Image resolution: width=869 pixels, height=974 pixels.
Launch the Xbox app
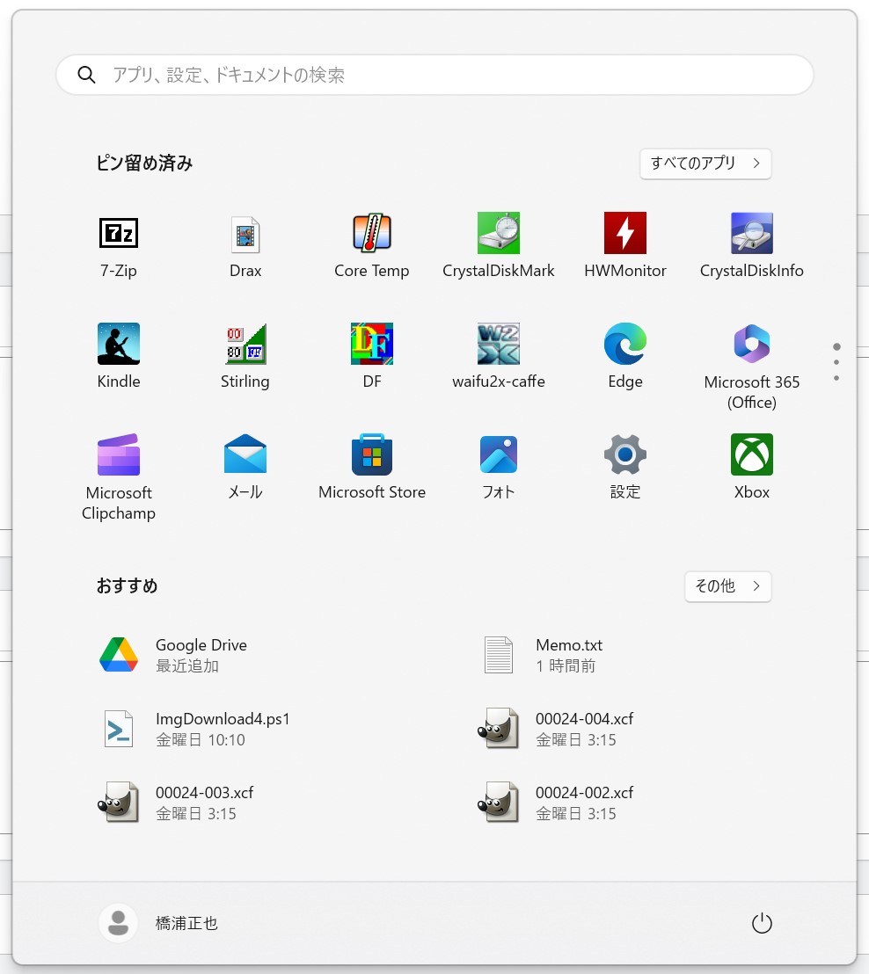(x=752, y=468)
